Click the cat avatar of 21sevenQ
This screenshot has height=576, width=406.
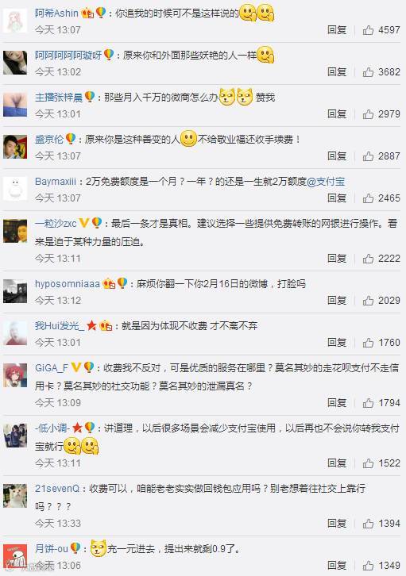(15, 496)
